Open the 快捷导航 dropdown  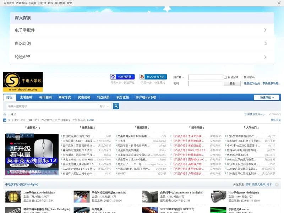[x=267, y=97]
